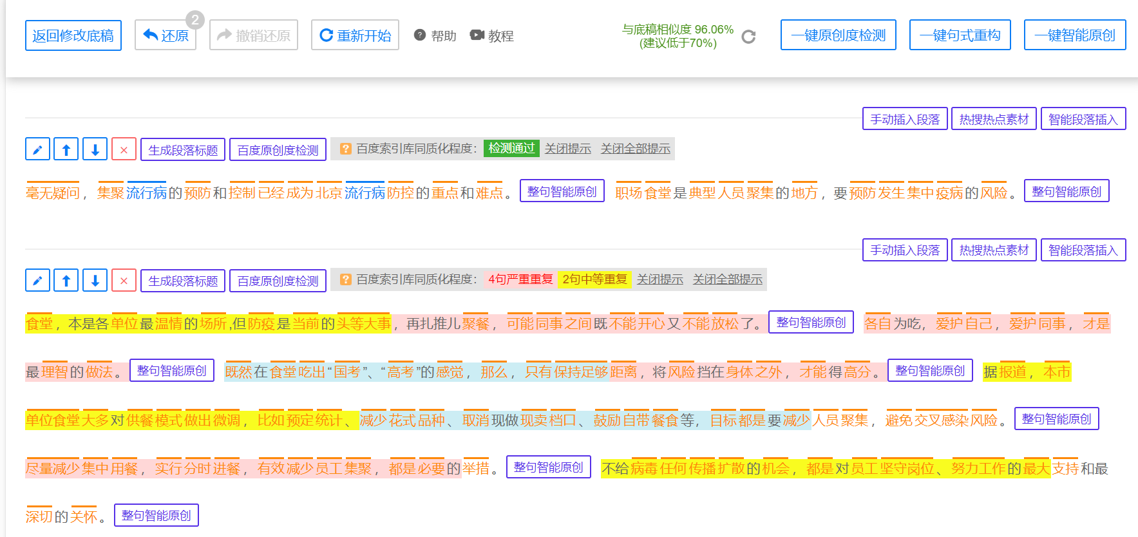Move second paragraph down with arrow icon

point(95,280)
